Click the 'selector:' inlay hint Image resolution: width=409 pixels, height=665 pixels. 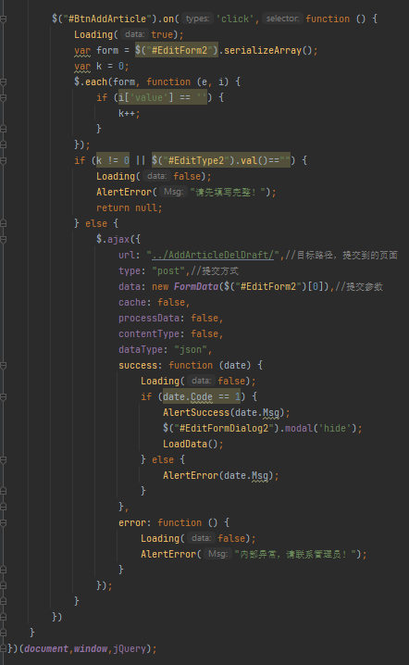282,19
